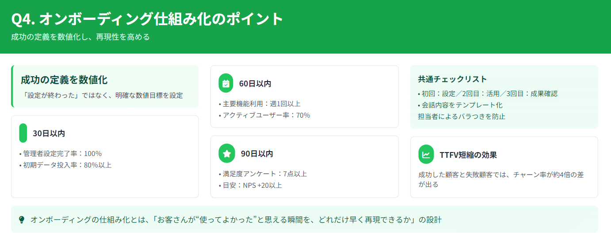Click the 管理者設定完了率：100% bullet

[x=61, y=154]
